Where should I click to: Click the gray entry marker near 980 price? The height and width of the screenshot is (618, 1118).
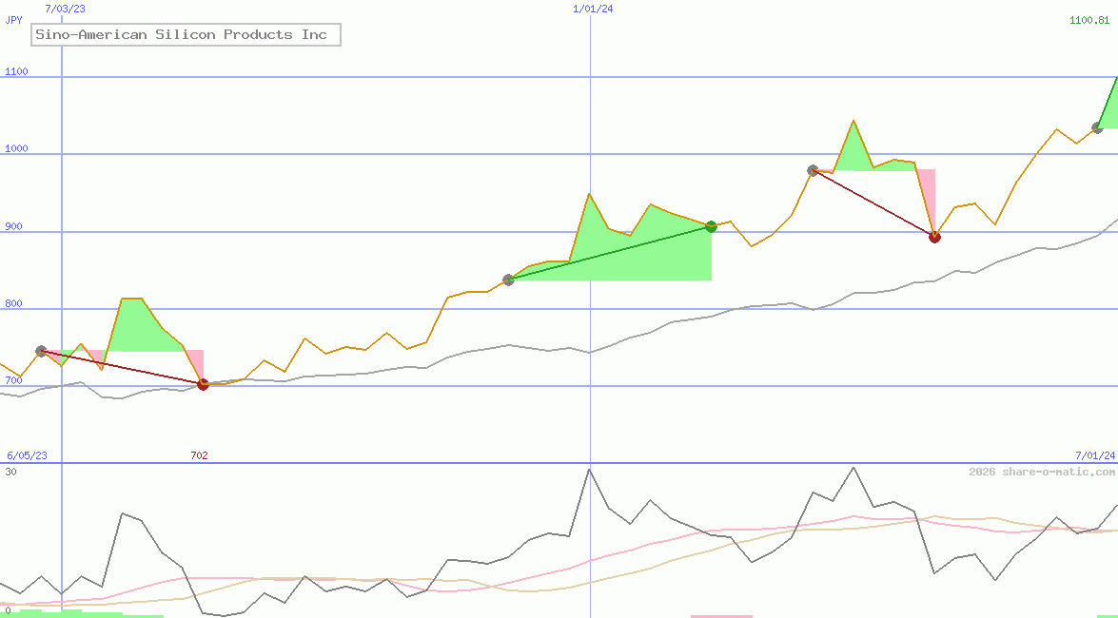click(x=813, y=170)
